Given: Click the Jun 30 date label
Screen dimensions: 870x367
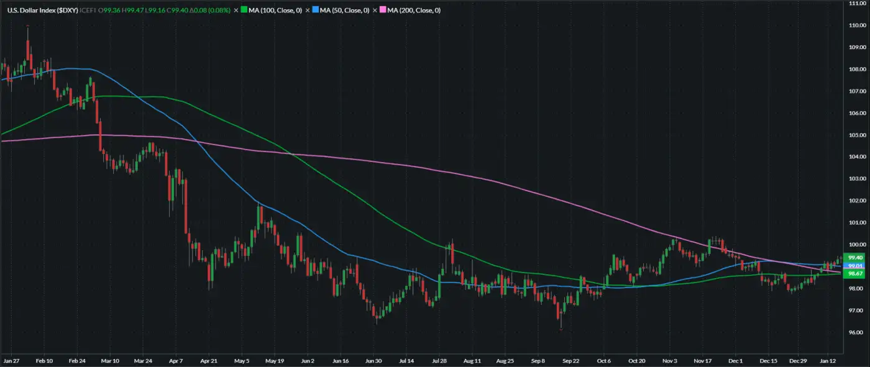Looking at the screenshot, I should (373, 360).
